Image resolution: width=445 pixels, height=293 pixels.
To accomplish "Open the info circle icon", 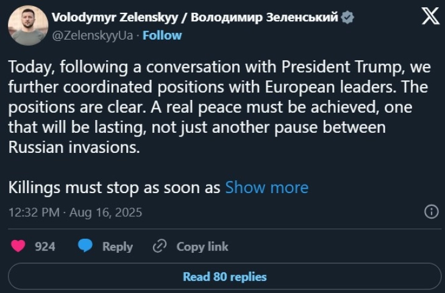I will [x=431, y=212].
